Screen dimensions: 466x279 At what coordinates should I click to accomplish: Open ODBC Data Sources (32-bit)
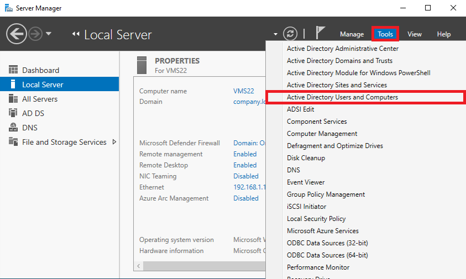coord(327,243)
